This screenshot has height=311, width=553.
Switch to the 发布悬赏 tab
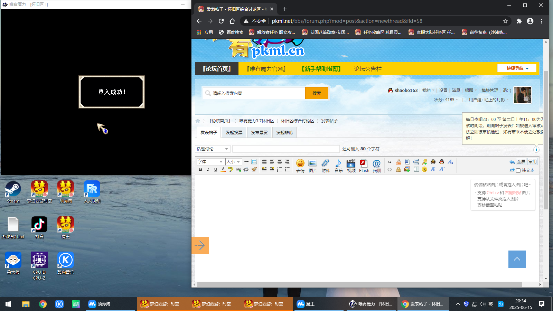(x=259, y=133)
